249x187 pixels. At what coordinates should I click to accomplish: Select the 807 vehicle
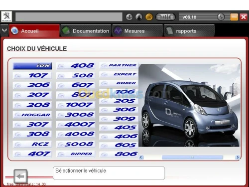pos(76,95)
